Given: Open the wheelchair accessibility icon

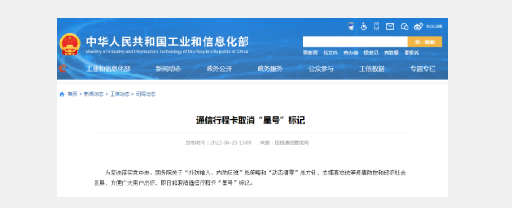Looking at the screenshot, I should pyautogui.click(x=364, y=26).
